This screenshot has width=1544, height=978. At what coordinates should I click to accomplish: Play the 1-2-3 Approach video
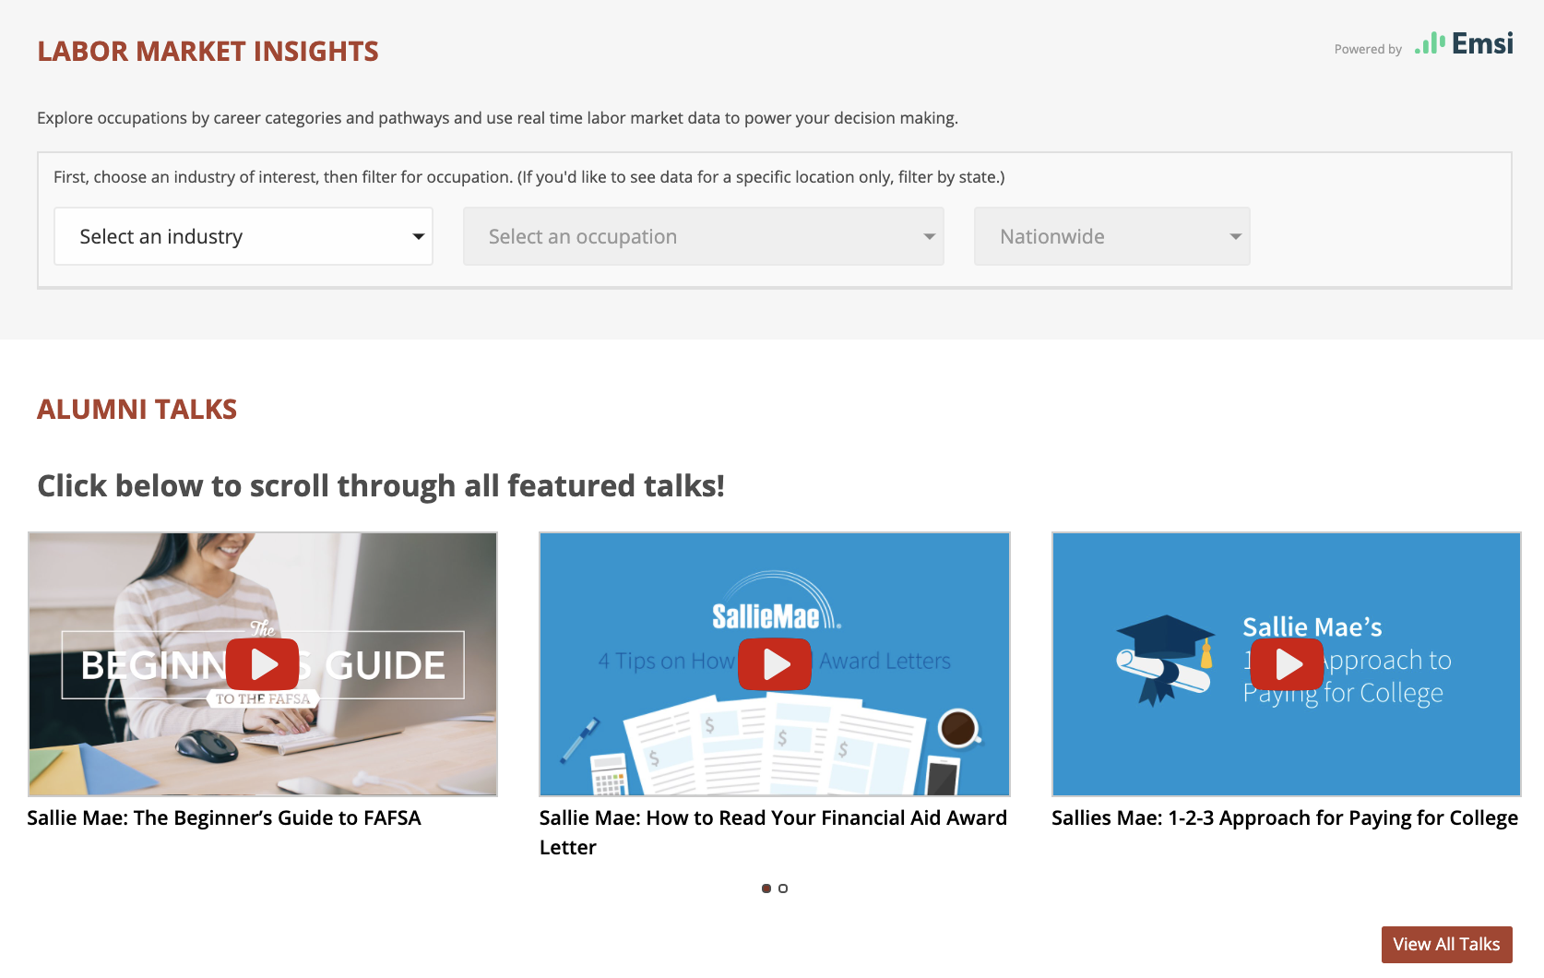(x=1287, y=663)
